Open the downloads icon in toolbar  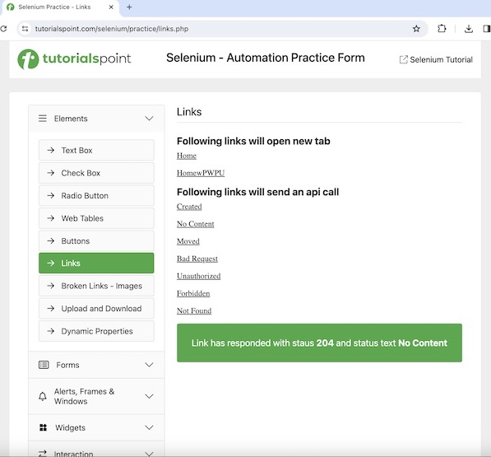coord(469,29)
